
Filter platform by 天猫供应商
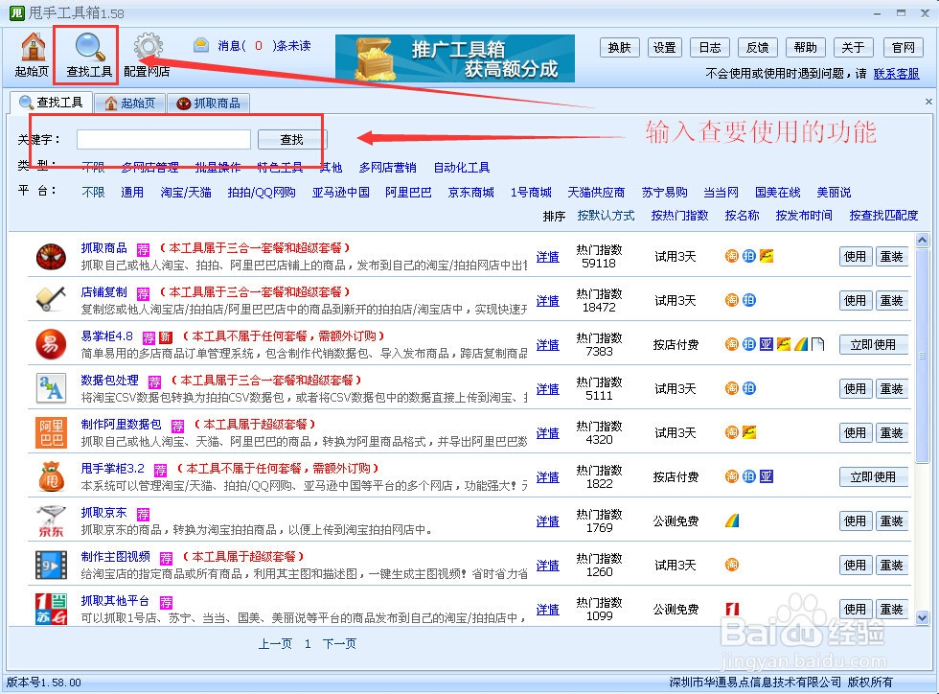coord(596,193)
